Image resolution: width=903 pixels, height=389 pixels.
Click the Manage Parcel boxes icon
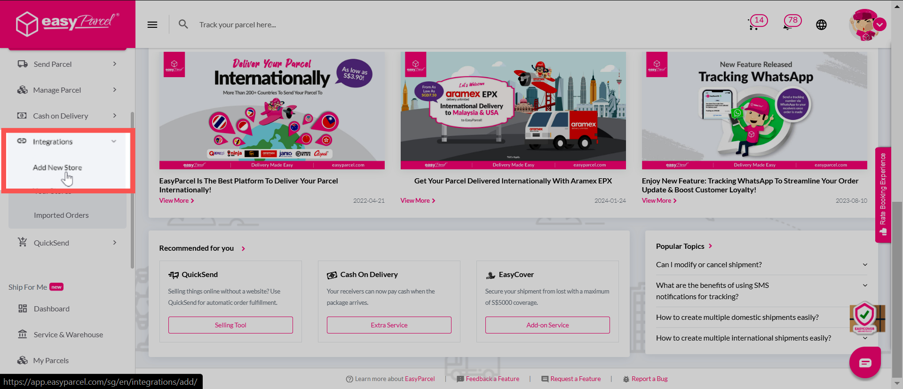[x=23, y=90]
